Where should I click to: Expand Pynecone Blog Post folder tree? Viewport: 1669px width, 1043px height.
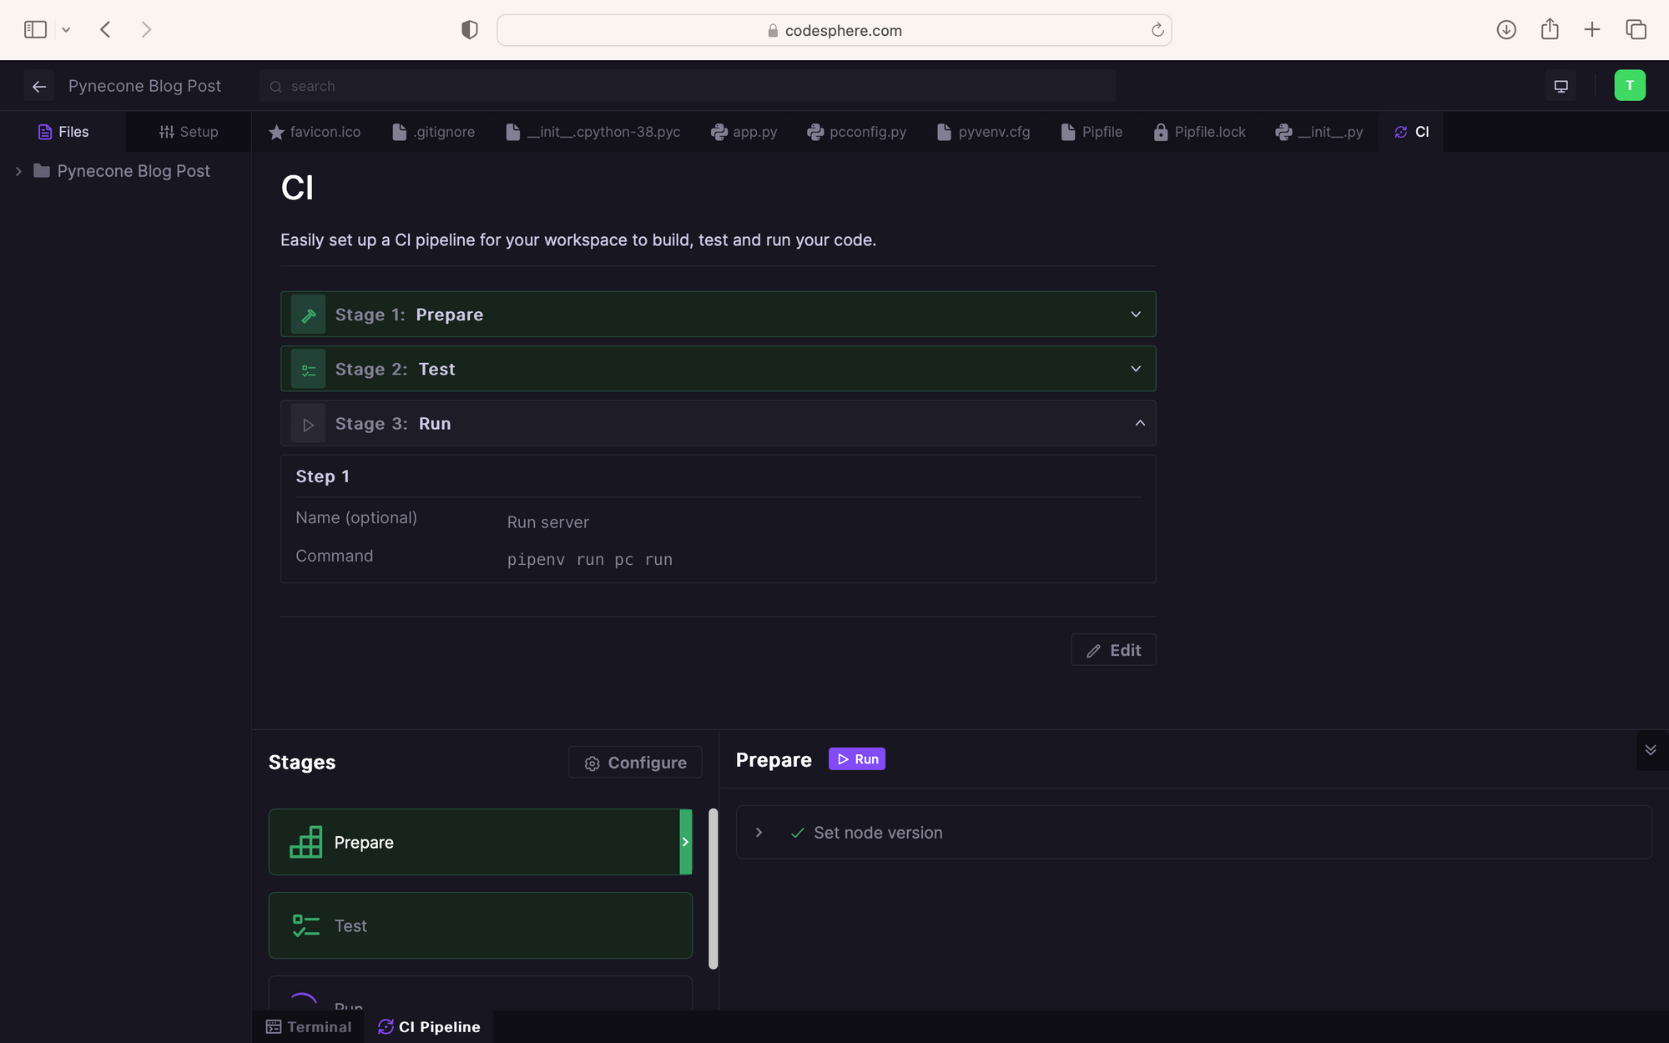[18, 171]
